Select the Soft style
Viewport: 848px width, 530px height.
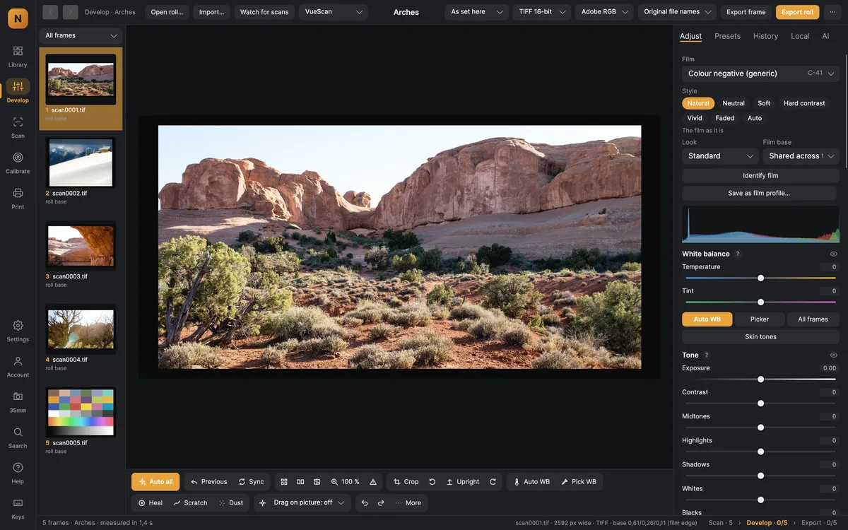coord(764,103)
